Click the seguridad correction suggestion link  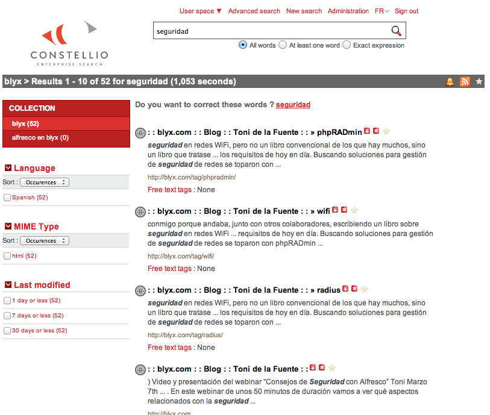293,105
